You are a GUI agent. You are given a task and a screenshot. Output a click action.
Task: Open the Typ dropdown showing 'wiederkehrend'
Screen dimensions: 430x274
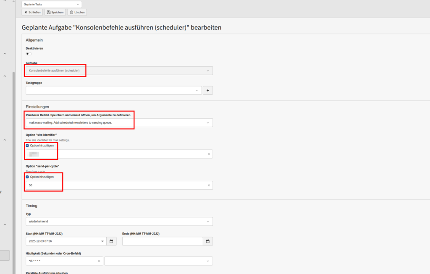(x=119, y=221)
